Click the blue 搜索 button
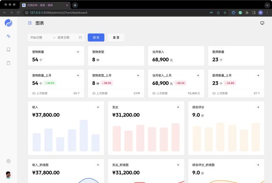Screen dimensions: 272x183 [x=96, y=38]
